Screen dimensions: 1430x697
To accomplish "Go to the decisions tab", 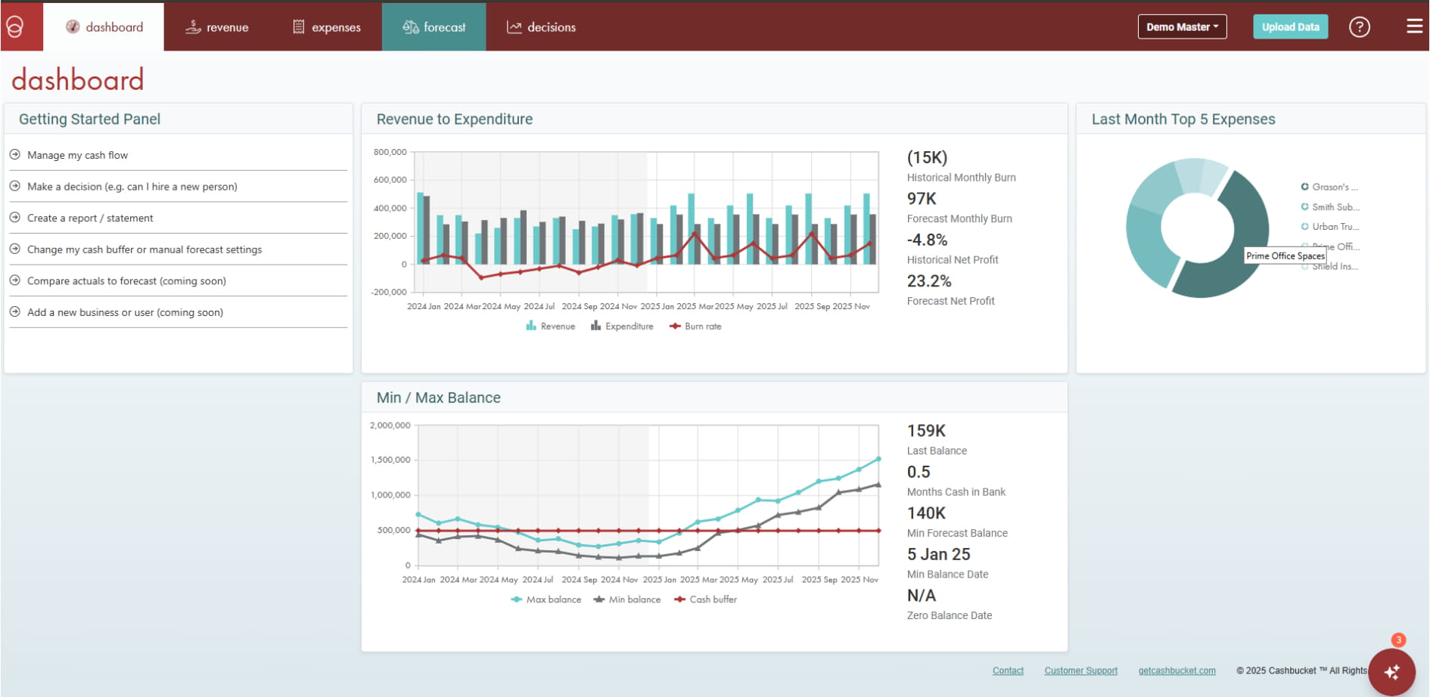I will click(x=541, y=27).
